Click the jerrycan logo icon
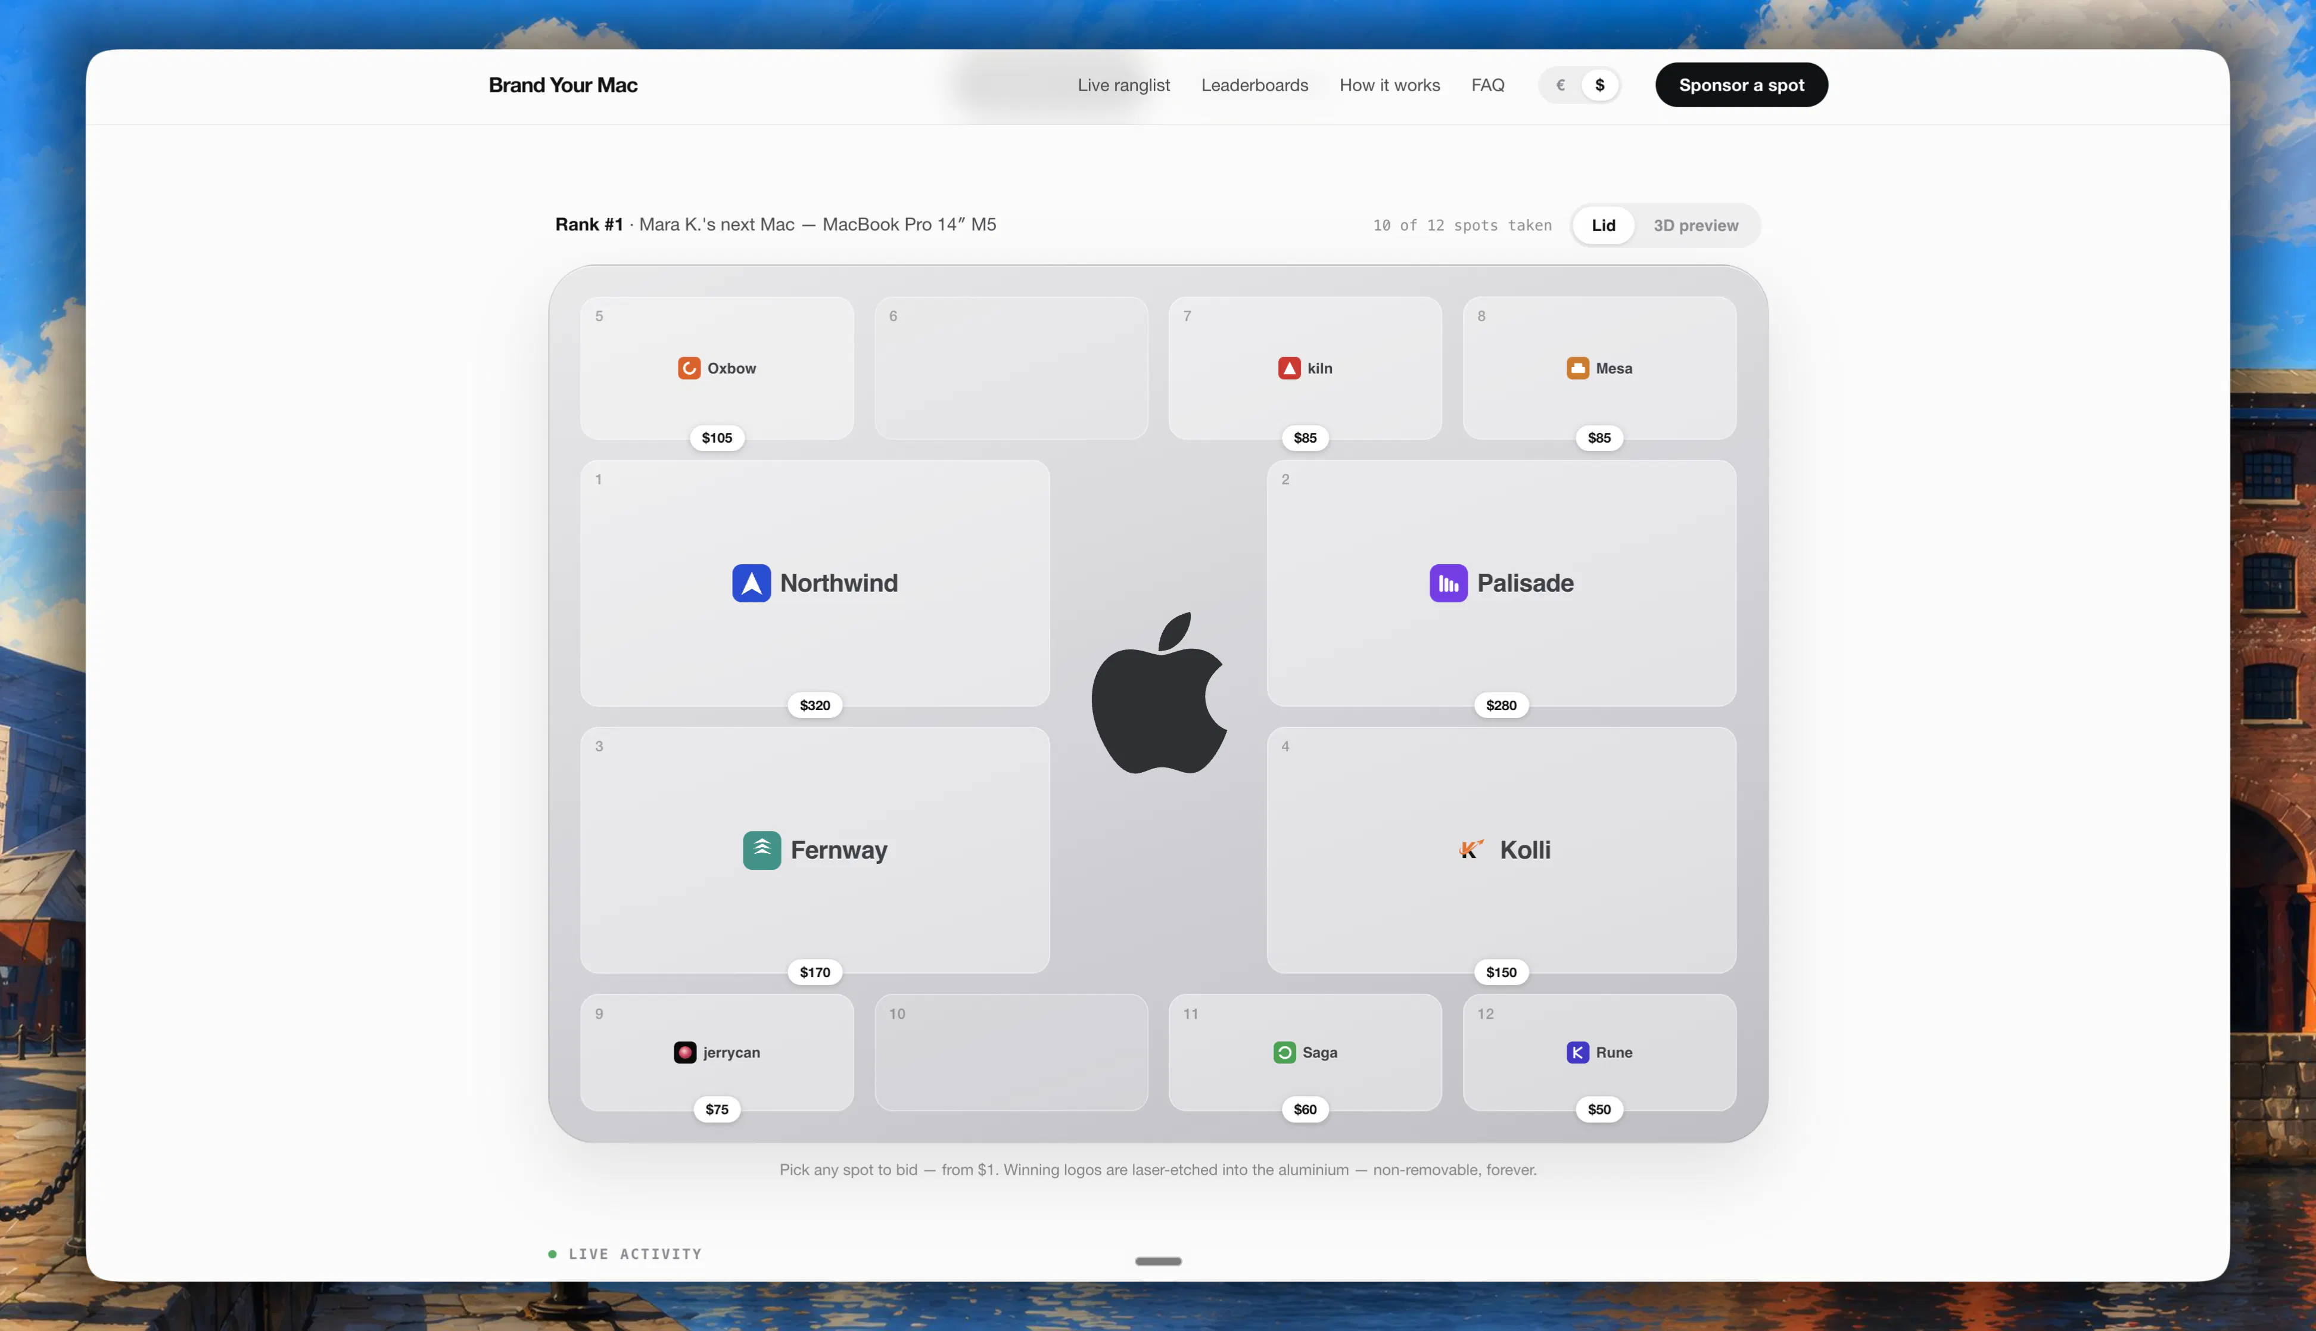Image resolution: width=2316 pixels, height=1331 pixels. pyautogui.click(x=686, y=1052)
